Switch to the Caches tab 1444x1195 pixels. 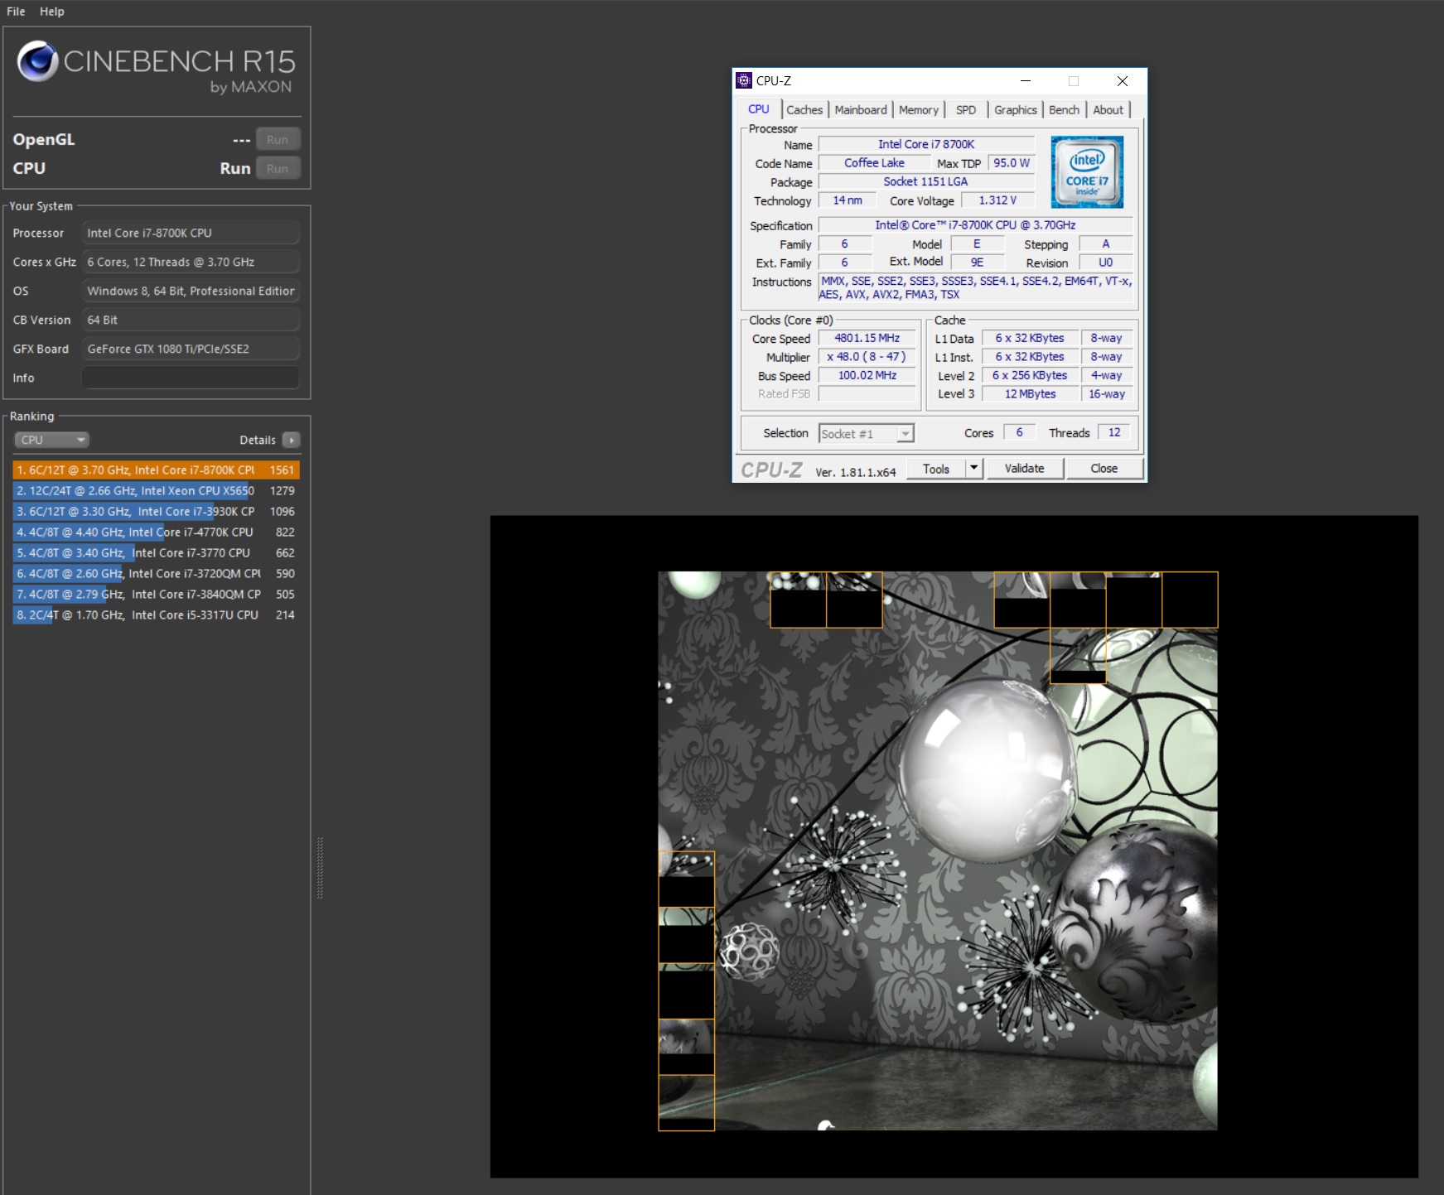pos(804,110)
